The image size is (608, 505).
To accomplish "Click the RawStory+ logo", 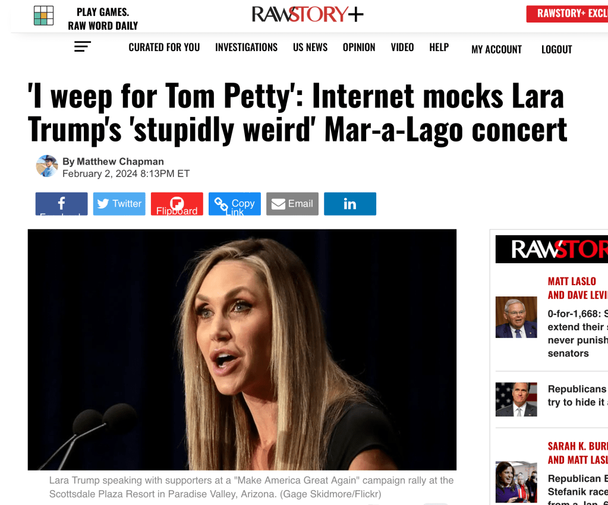I will click(x=307, y=14).
